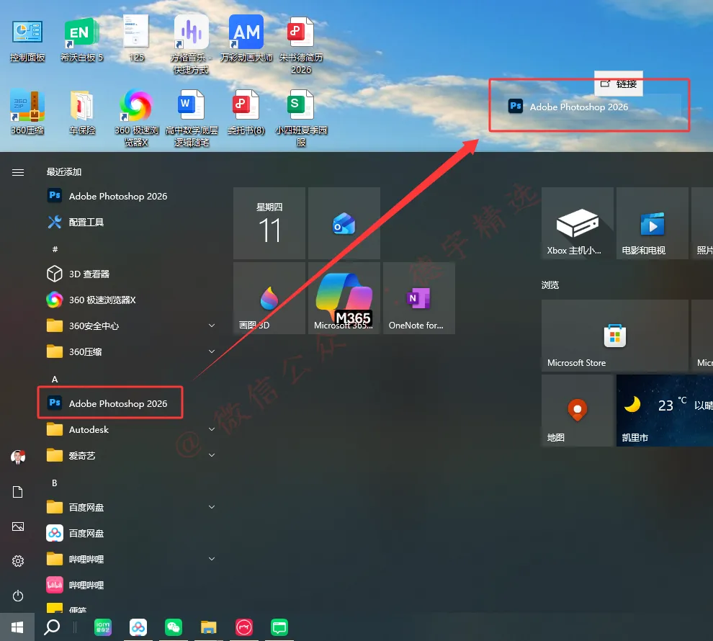
Task: Open 希沃白板 5 desktop shortcut
Action: click(x=82, y=40)
